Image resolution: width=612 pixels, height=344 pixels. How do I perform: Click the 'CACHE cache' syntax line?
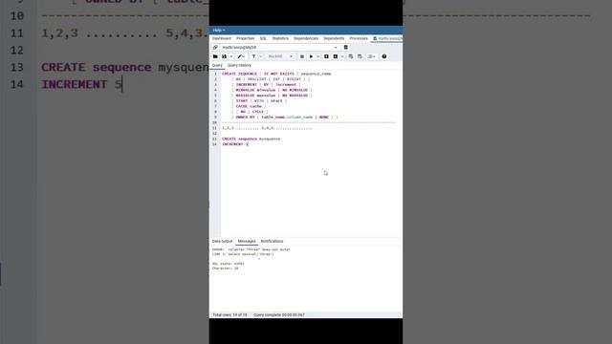(249, 106)
